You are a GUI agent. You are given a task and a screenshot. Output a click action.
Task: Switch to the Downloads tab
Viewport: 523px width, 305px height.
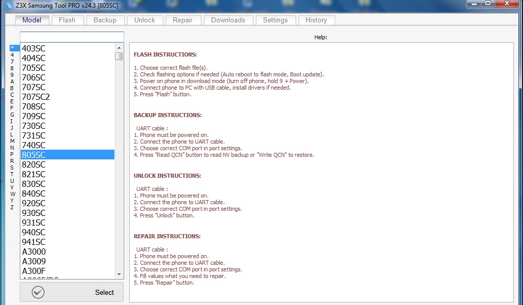point(228,20)
